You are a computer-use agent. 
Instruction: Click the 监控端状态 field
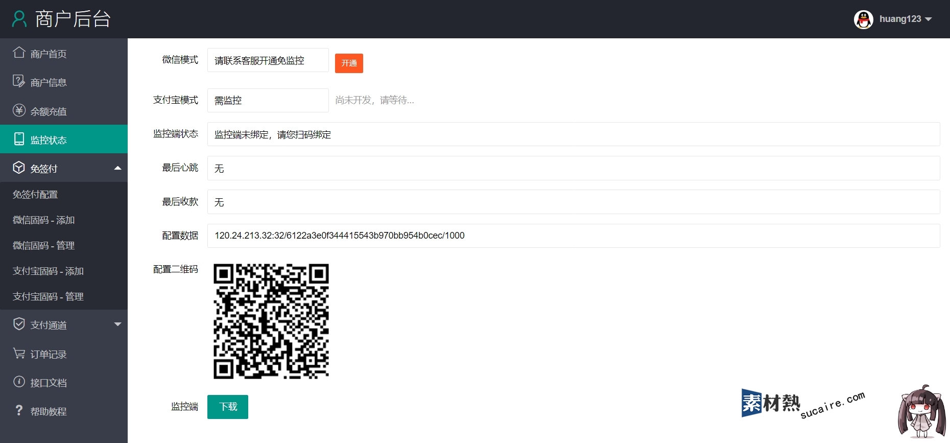click(574, 134)
